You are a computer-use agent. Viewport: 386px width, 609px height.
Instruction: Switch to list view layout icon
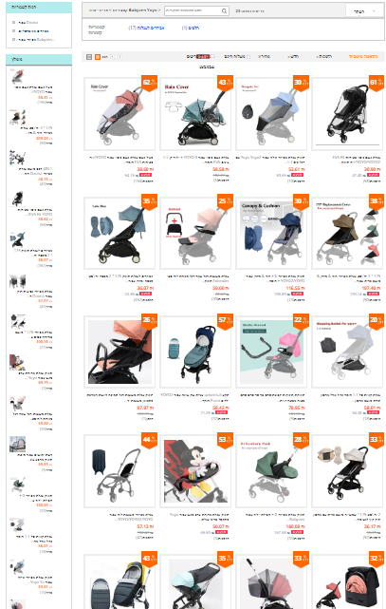[x=89, y=57]
